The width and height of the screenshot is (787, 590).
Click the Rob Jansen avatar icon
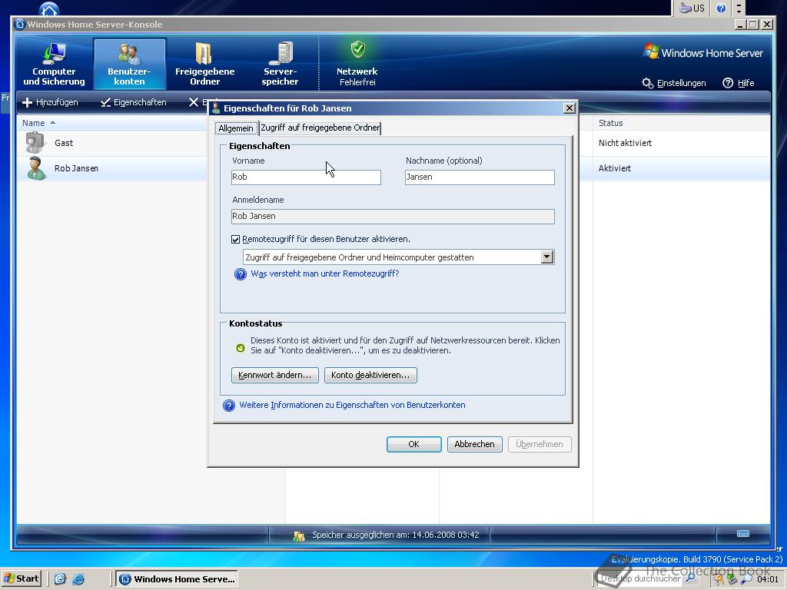36,168
